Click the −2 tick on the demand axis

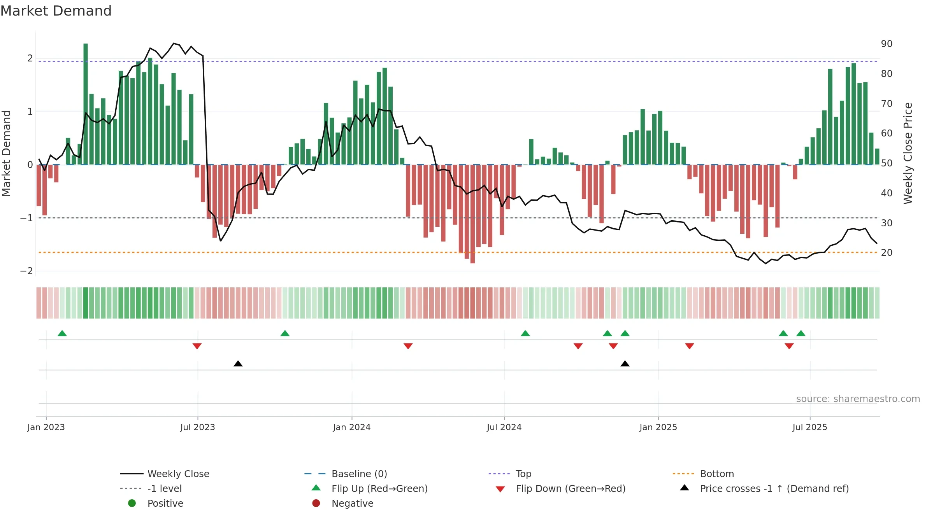(x=26, y=271)
